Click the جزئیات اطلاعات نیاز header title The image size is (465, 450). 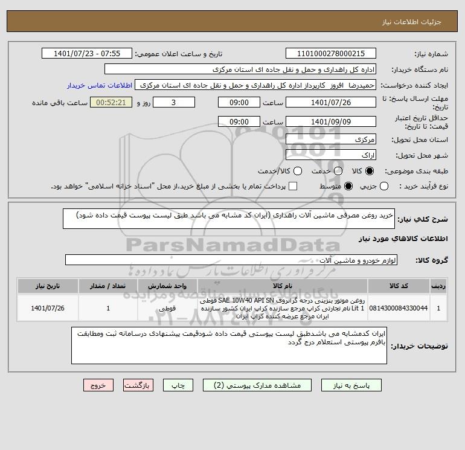click(x=411, y=22)
